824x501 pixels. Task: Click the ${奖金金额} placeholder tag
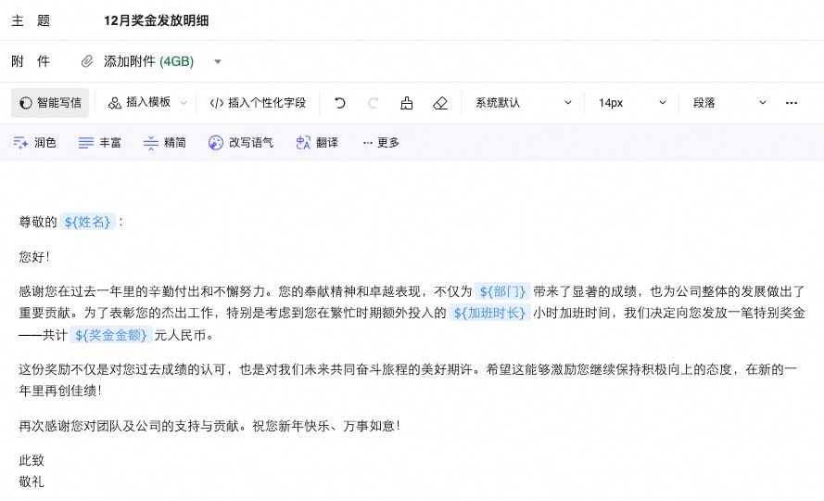click(x=111, y=335)
